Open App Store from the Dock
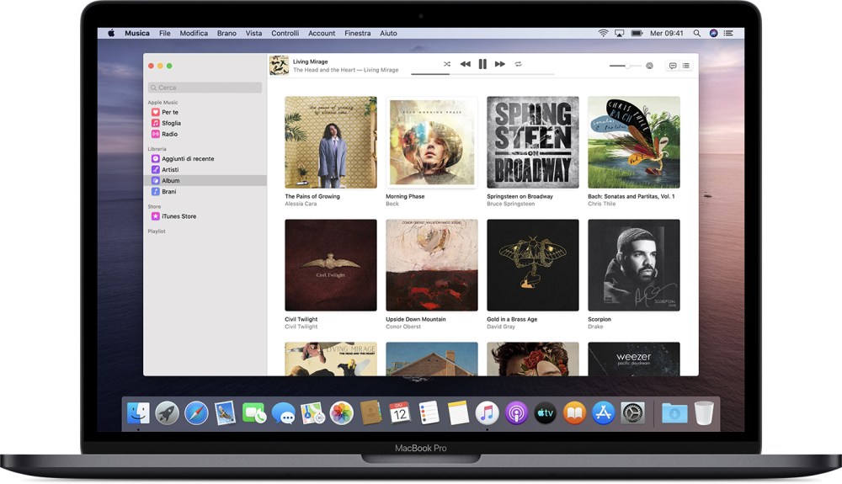The width and height of the screenshot is (842, 484). pyautogui.click(x=603, y=413)
